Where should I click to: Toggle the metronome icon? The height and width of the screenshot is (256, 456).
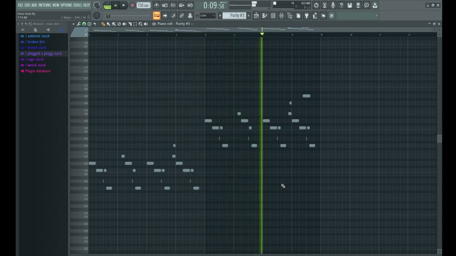coord(156,5)
